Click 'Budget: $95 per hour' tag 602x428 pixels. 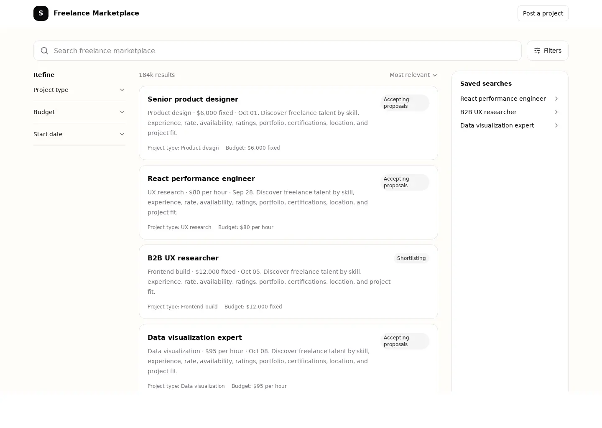(x=259, y=386)
